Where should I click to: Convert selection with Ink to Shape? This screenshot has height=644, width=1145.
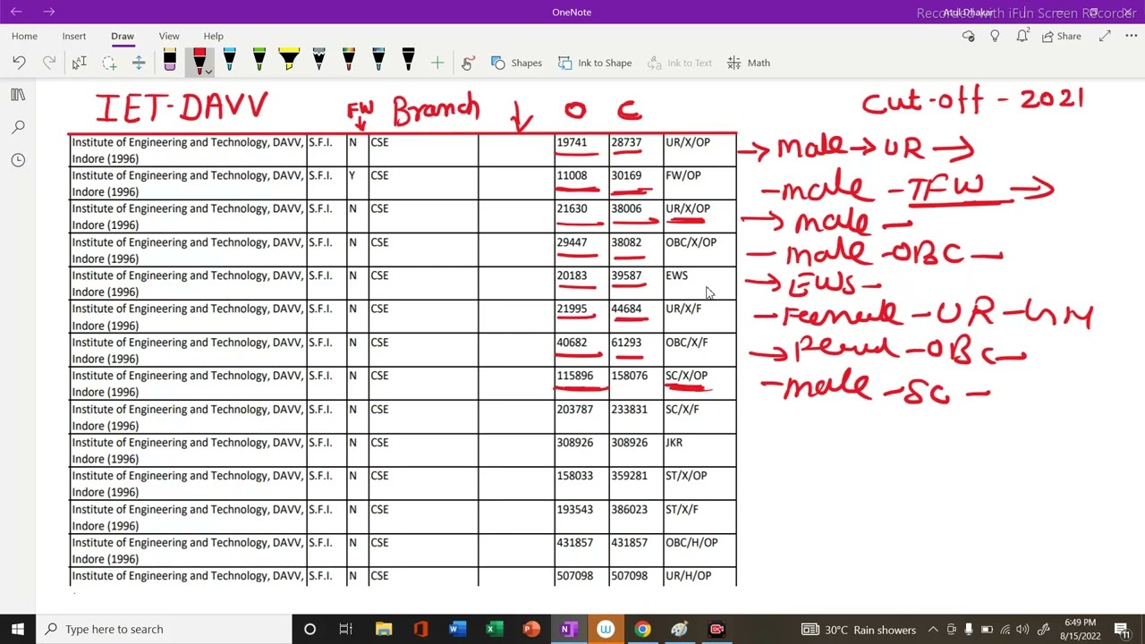pyautogui.click(x=595, y=63)
